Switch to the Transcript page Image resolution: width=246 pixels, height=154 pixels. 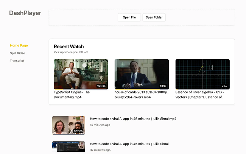click(17, 61)
